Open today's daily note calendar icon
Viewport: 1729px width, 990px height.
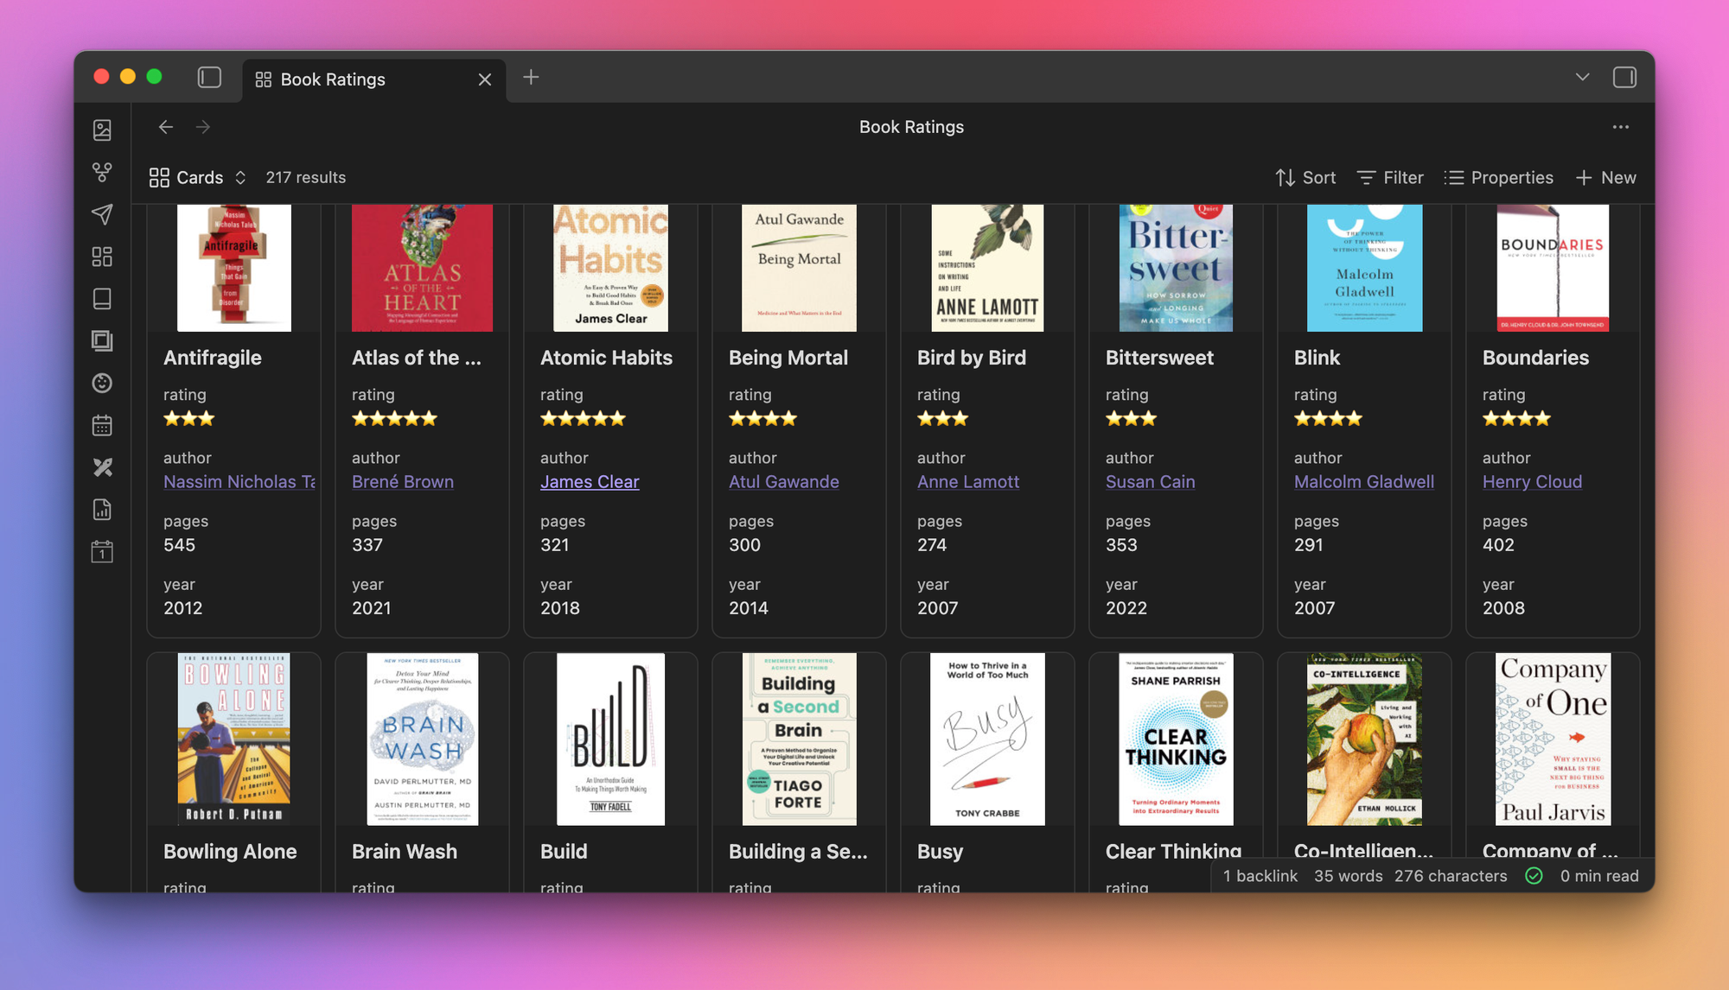(x=102, y=552)
